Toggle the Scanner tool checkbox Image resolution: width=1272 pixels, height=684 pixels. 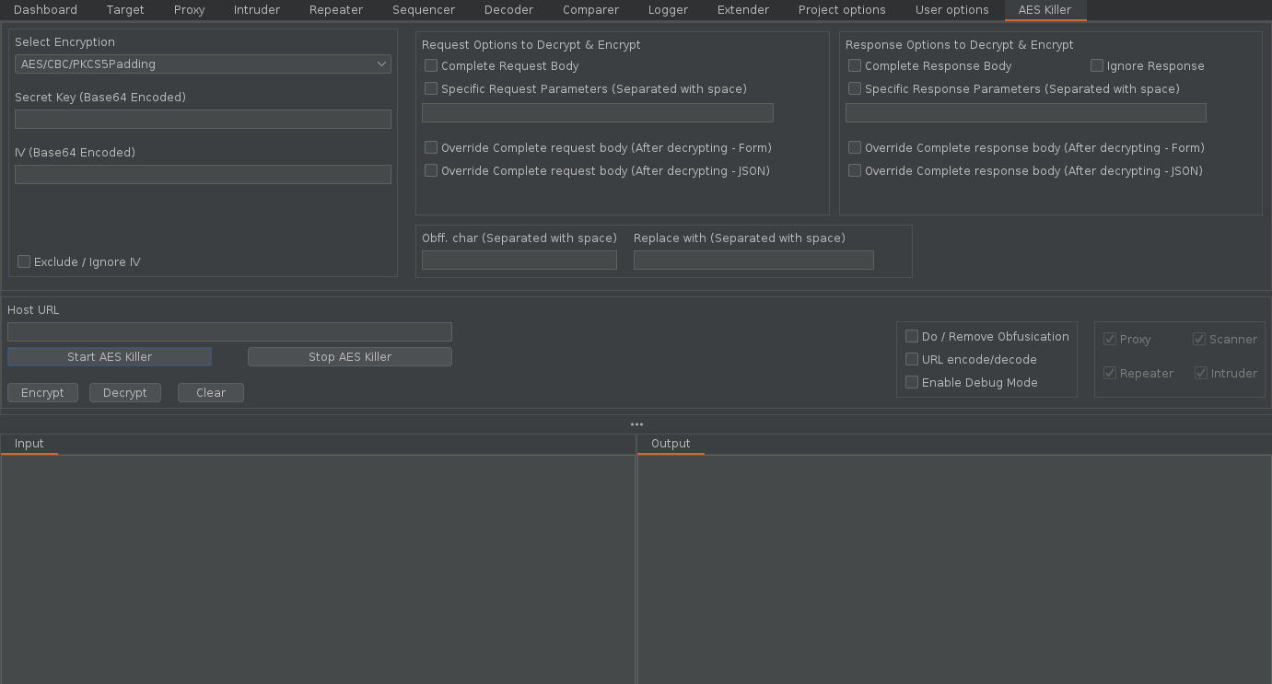pyautogui.click(x=1199, y=339)
